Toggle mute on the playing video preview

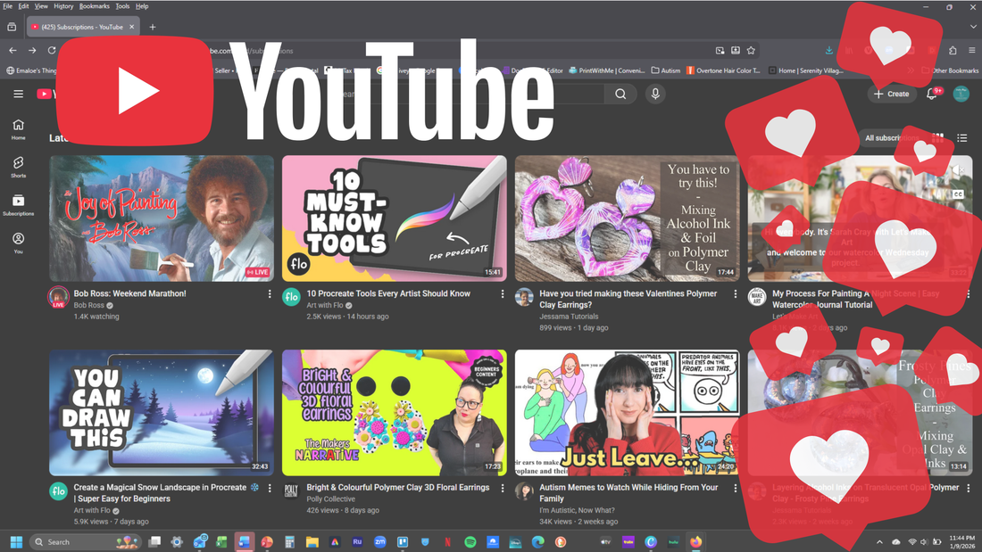click(959, 169)
